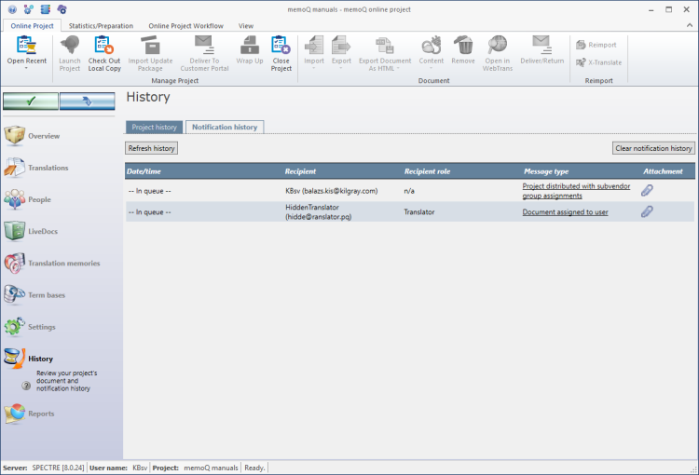Open the Online Project Workflow tab
699x475 pixels.
(x=185, y=26)
